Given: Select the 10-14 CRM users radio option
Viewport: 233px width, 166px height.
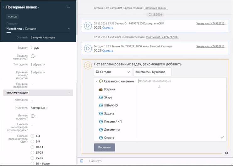Looking at the screenshot, I should 32,147.
